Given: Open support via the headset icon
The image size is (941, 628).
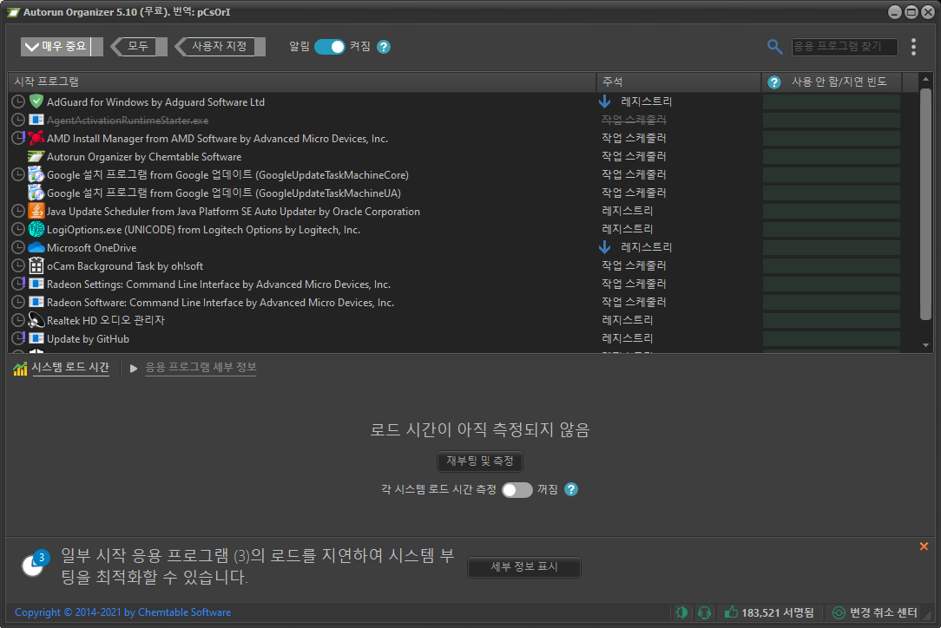Looking at the screenshot, I should pos(705,612).
